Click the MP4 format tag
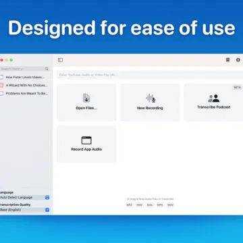 160,205
